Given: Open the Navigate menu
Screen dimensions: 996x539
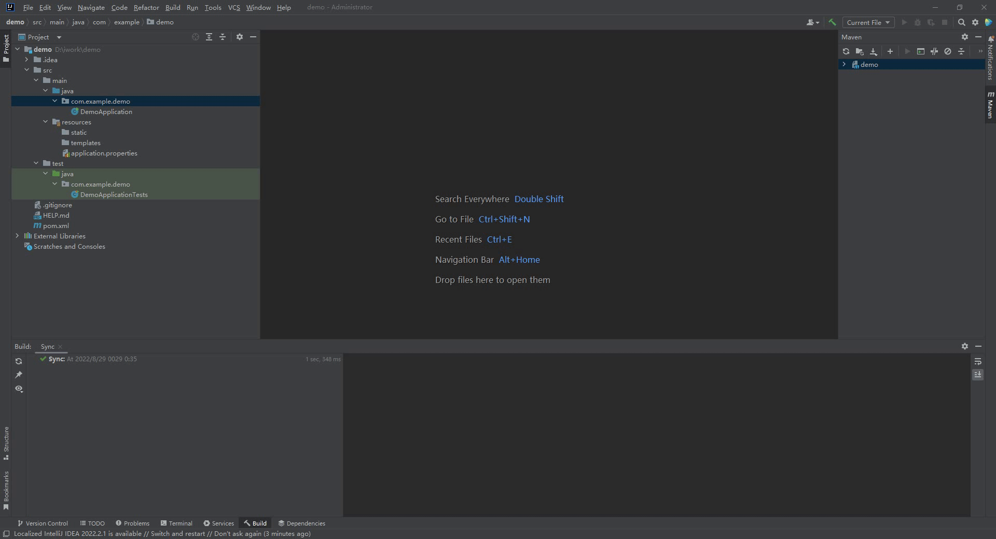Looking at the screenshot, I should click(x=91, y=7).
